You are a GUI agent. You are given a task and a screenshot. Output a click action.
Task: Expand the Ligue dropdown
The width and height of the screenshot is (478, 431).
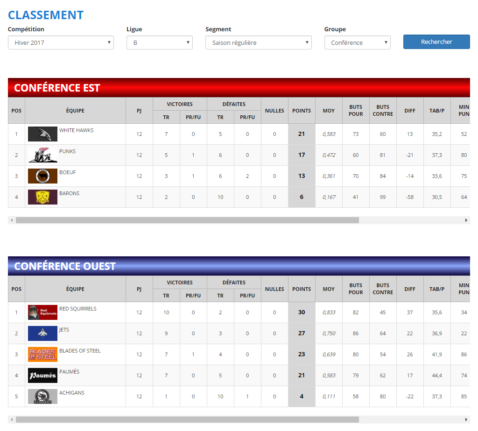pos(159,42)
